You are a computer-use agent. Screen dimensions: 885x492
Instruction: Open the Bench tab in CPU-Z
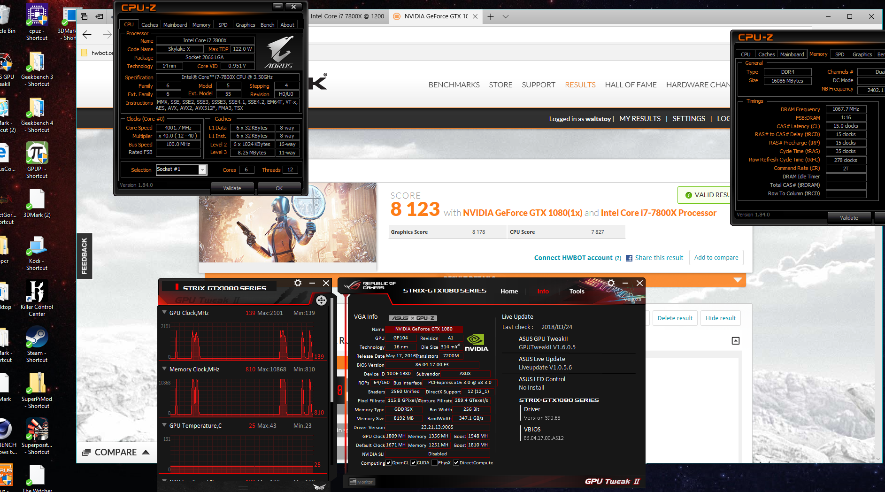267,25
